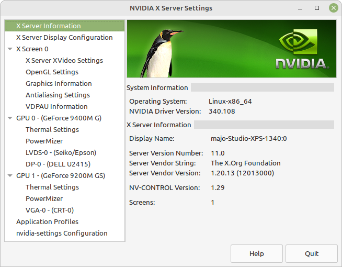Maximize the NVIDIA X Server Settings window
This screenshot has width=342, height=267.
[317, 8]
